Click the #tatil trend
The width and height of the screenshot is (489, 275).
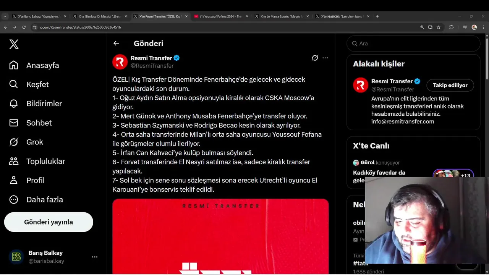tap(361, 263)
